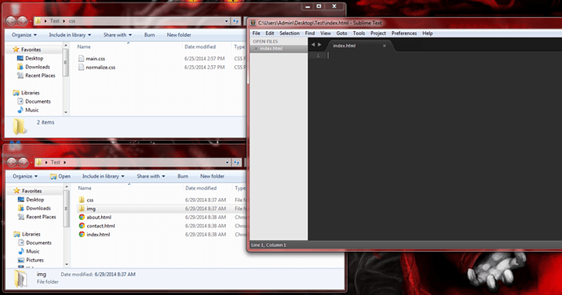Open Recent Places in css window sidebar
This screenshot has width=562, height=295.
point(40,76)
